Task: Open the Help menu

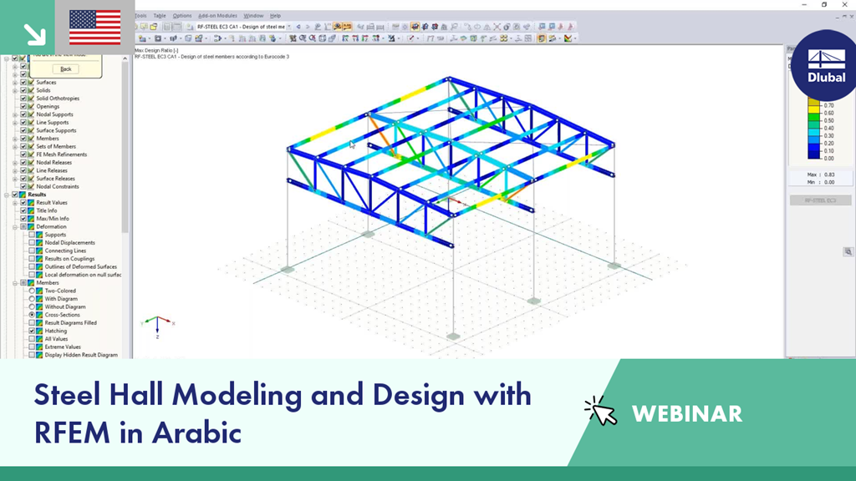Action: coord(275,16)
